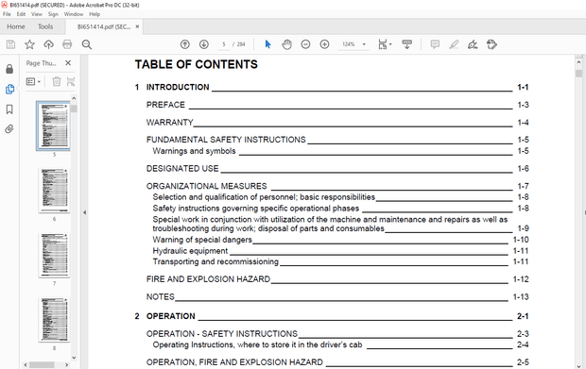Open the Bookmarks panel in sidebar
This screenshot has height=369, width=586.
9,109
